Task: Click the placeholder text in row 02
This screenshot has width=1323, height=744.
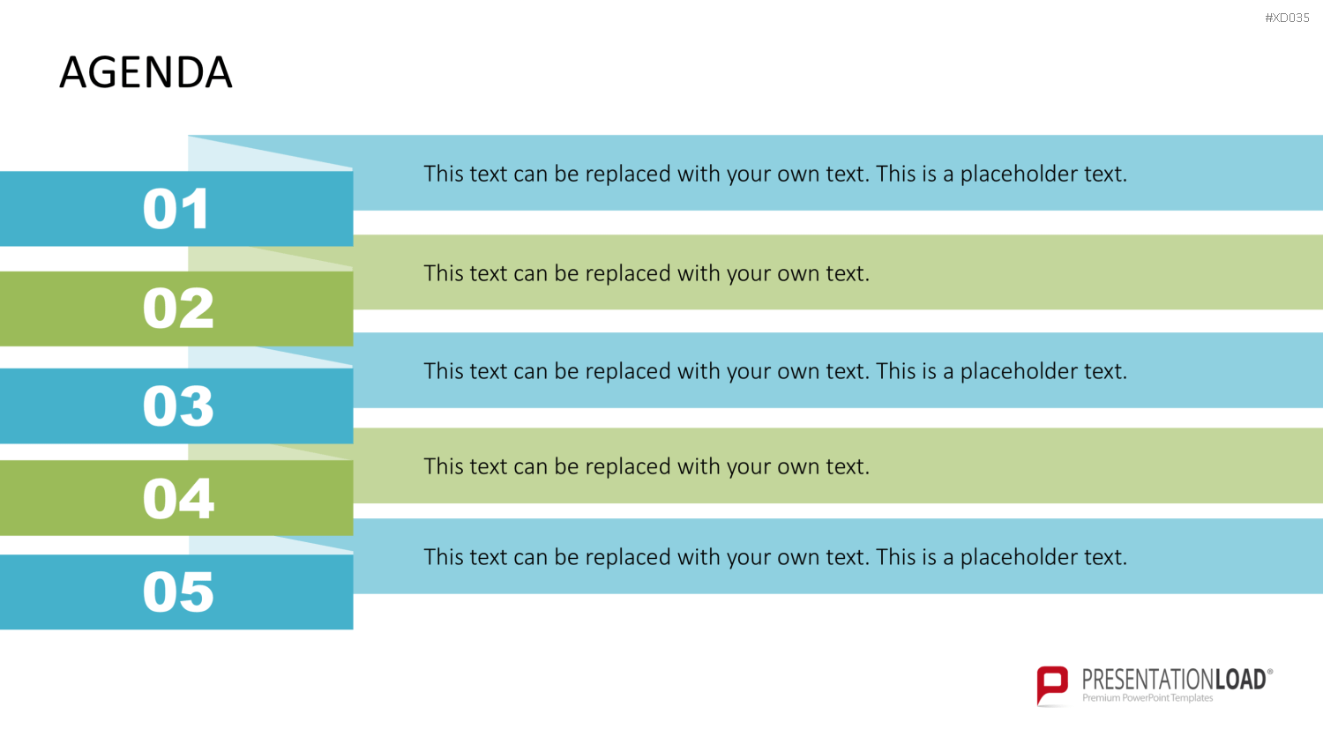Action: coord(647,273)
